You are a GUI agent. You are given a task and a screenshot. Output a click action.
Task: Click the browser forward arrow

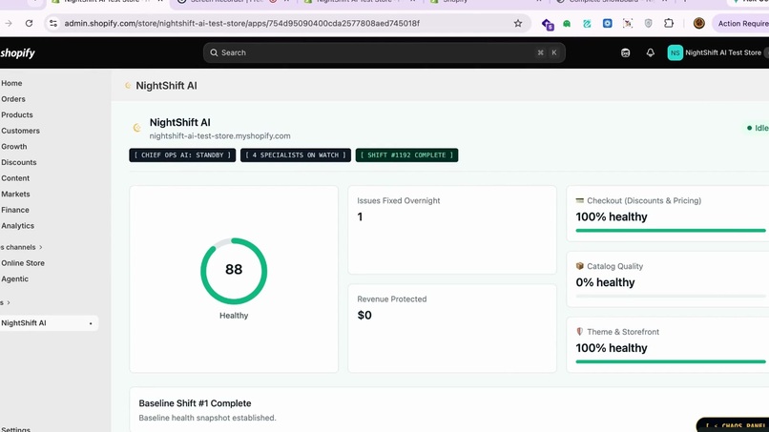[x=9, y=23]
